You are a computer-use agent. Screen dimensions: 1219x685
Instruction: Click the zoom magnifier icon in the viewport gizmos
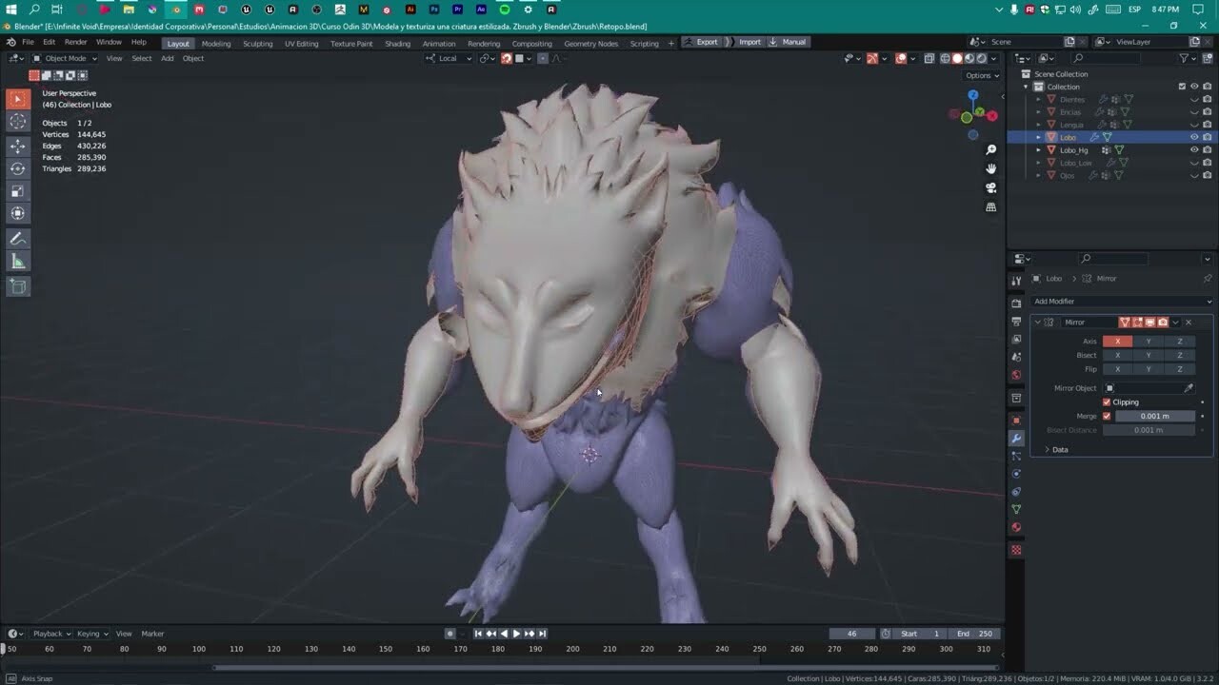[990, 149]
